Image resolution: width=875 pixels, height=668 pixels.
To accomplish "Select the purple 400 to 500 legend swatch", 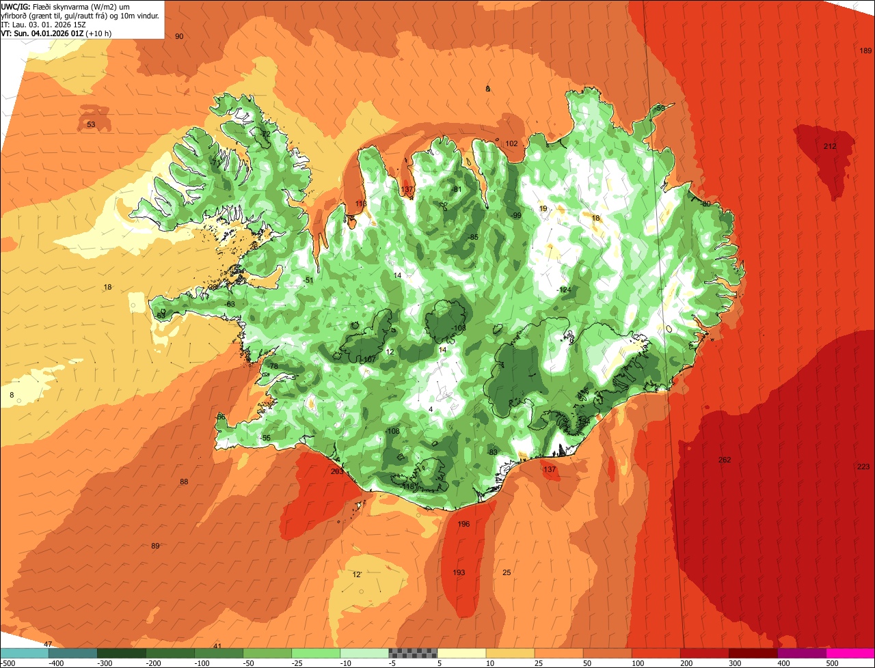I will (802, 654).
